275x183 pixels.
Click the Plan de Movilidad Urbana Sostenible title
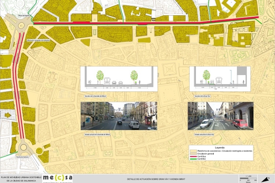click(x=20, y=178)
